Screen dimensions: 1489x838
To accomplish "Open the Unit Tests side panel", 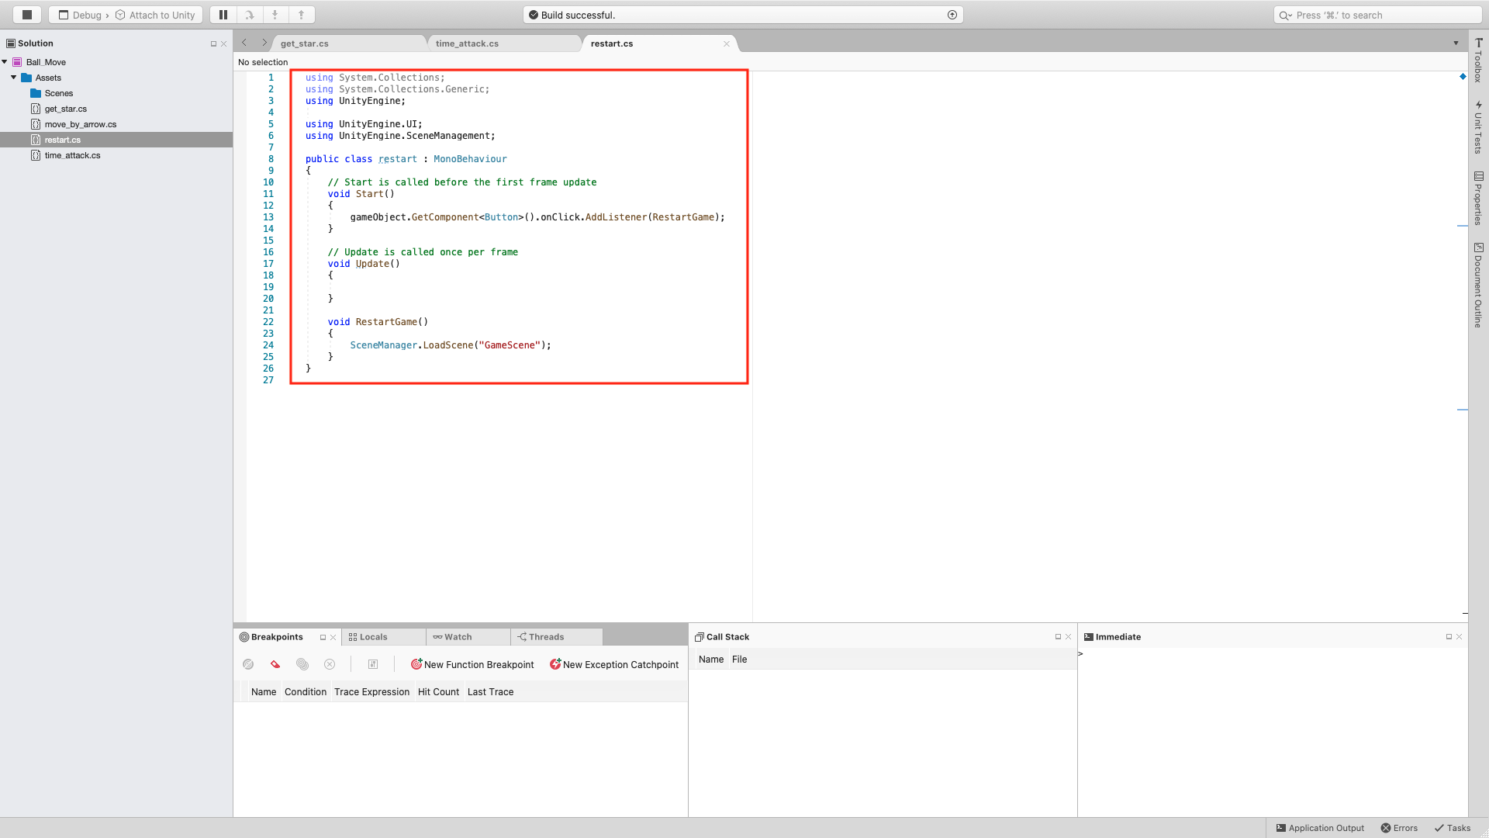I will [x=1479, y=126].
